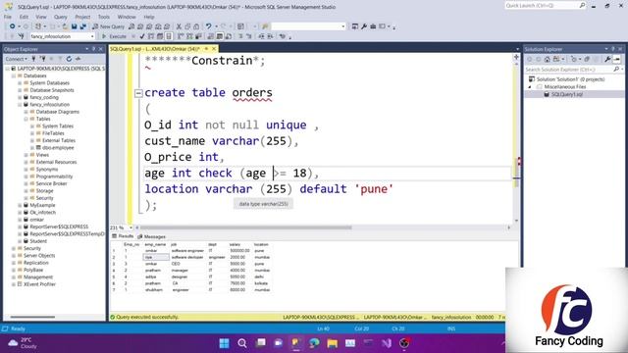This screenshot has width=628, height=353.
Task: Switch to the Results tab
Action: 123,236
